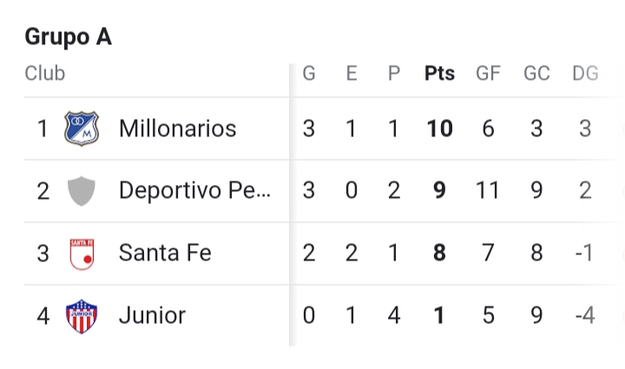Viewport: 625px width, 369px height.
Task: Click the GC column header
Action: 536,74
